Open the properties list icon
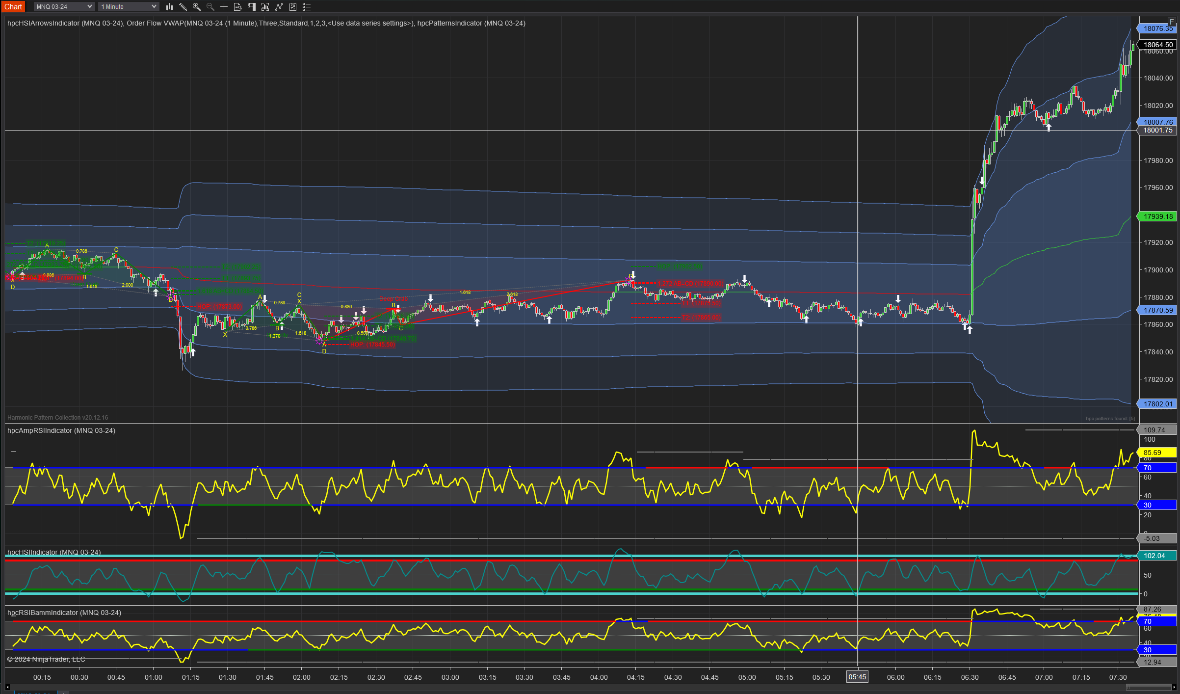Image resolution: width=1180 pixels, height=694 pixels. [307, 7]
